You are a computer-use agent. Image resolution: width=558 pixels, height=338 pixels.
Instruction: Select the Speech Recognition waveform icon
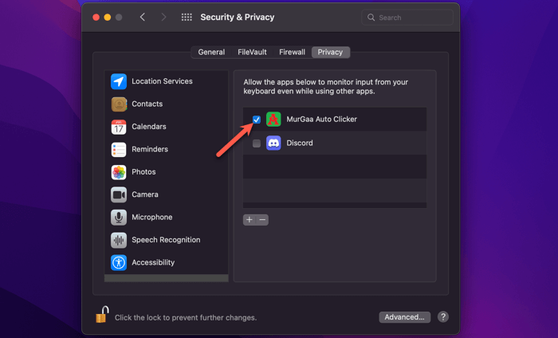point(119,240)
